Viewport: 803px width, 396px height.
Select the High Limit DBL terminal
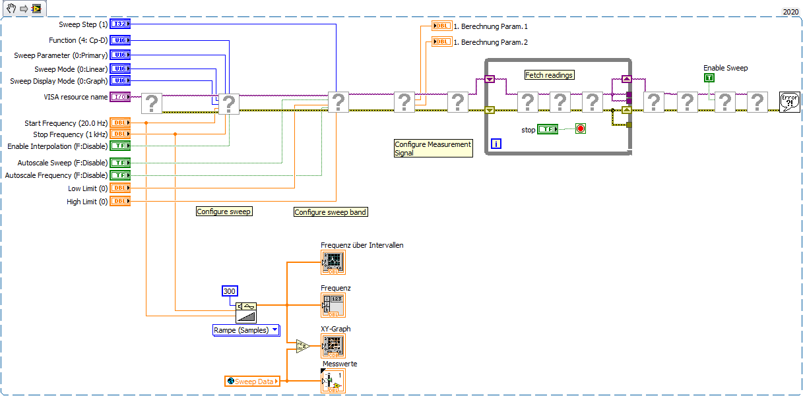click(120, 201)
